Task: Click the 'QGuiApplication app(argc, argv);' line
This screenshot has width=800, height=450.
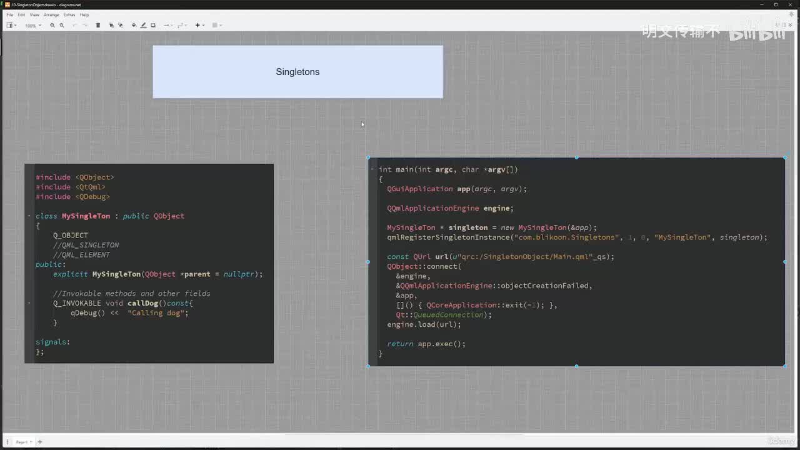Action: tap(457, 189)
